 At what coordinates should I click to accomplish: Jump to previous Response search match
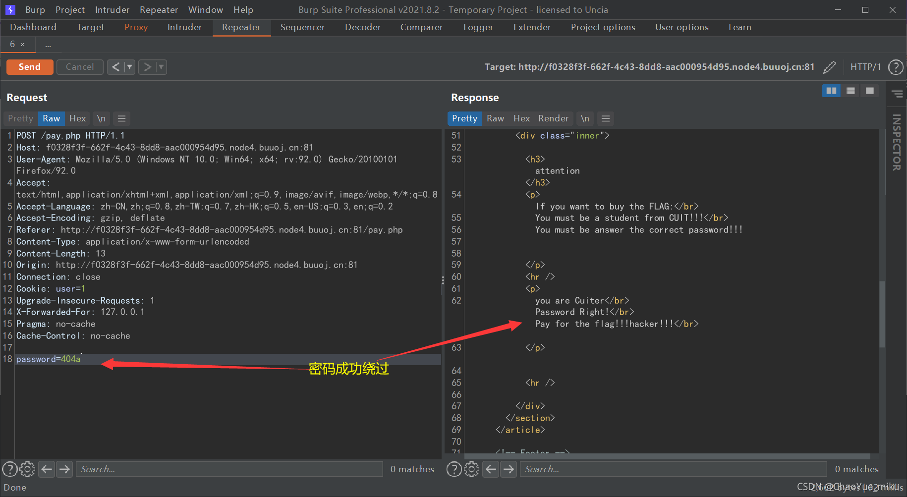[x=491, y=469]
